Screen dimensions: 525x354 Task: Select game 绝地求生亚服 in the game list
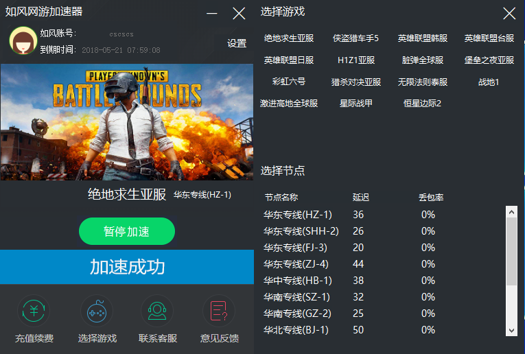click(289, 38)
